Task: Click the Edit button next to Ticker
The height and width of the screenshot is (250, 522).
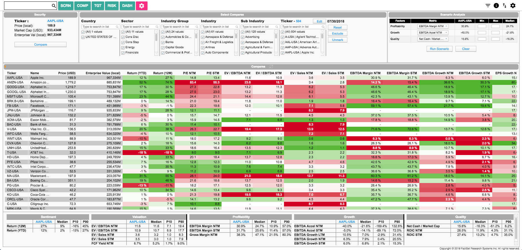Action: 319,21
